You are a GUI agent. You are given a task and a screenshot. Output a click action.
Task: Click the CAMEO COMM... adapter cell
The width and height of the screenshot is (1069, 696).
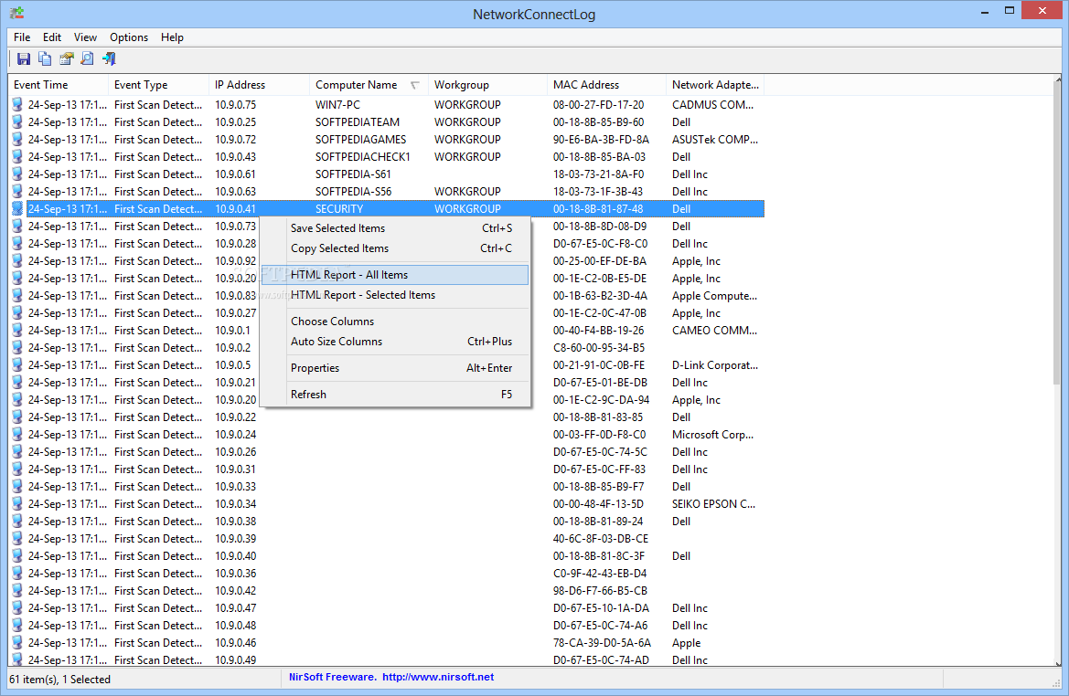click(x=714, y=331)
